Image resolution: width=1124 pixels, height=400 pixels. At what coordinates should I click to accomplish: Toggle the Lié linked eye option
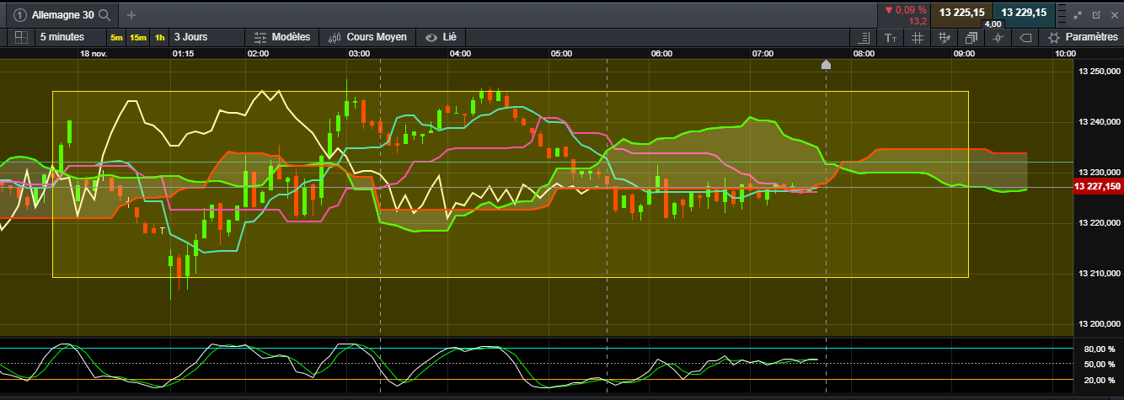[442, 37]
